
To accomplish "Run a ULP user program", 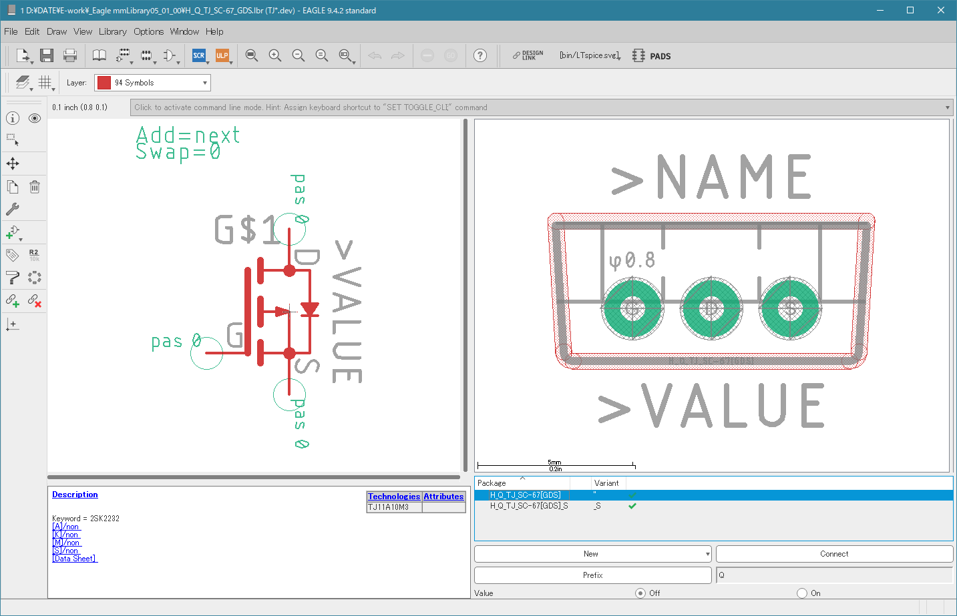I will [222, 56].
